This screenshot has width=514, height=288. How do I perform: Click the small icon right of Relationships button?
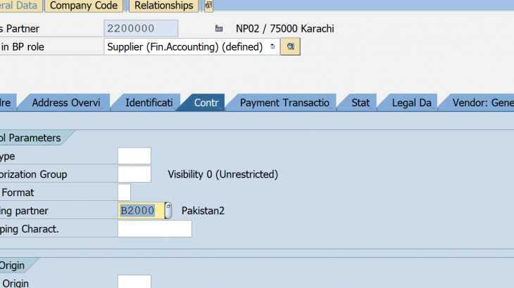208,6
